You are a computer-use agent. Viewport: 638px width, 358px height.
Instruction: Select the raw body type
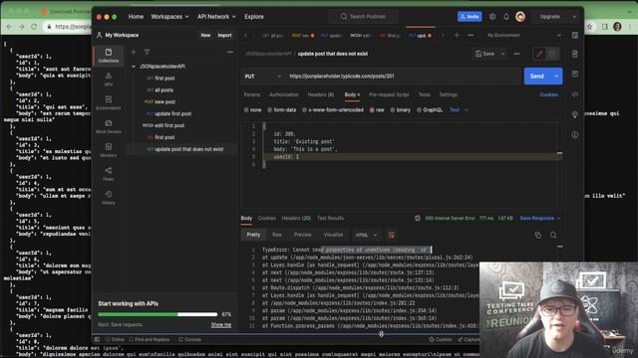(377, 110)
